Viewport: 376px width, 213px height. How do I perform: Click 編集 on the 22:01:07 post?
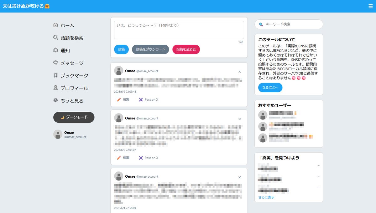(126, 158)
